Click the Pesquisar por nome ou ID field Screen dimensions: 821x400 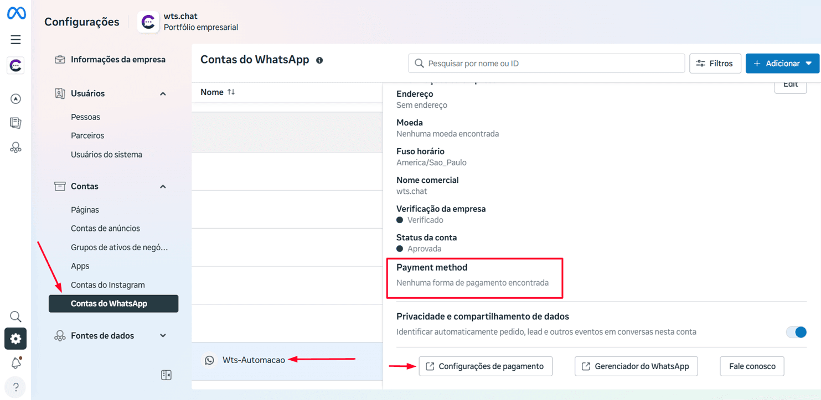[546, 64]
